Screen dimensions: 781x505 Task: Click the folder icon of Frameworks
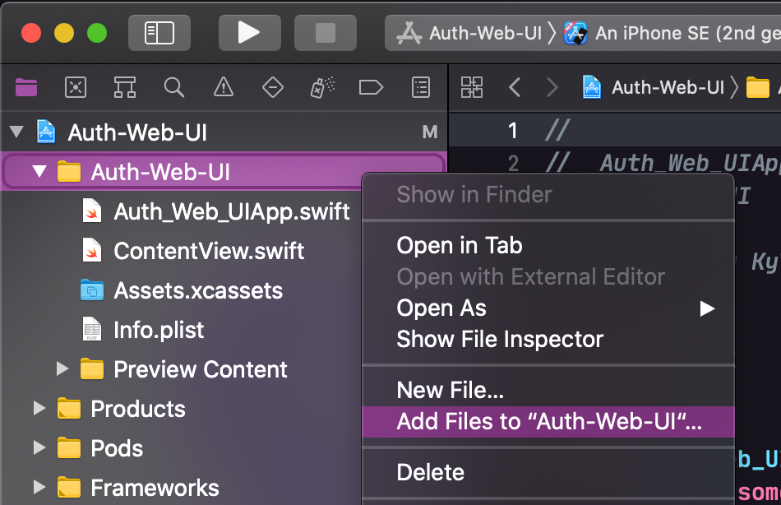click(69, 487)
